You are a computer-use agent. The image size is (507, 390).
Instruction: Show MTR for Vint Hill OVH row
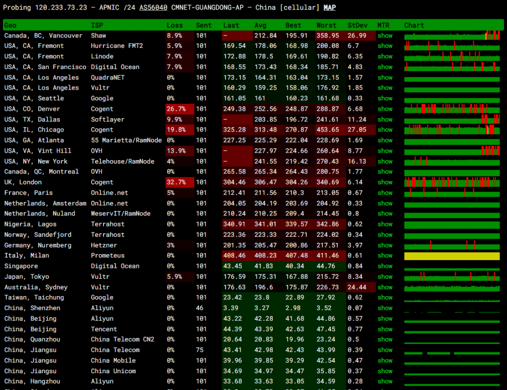coord(385,151)
